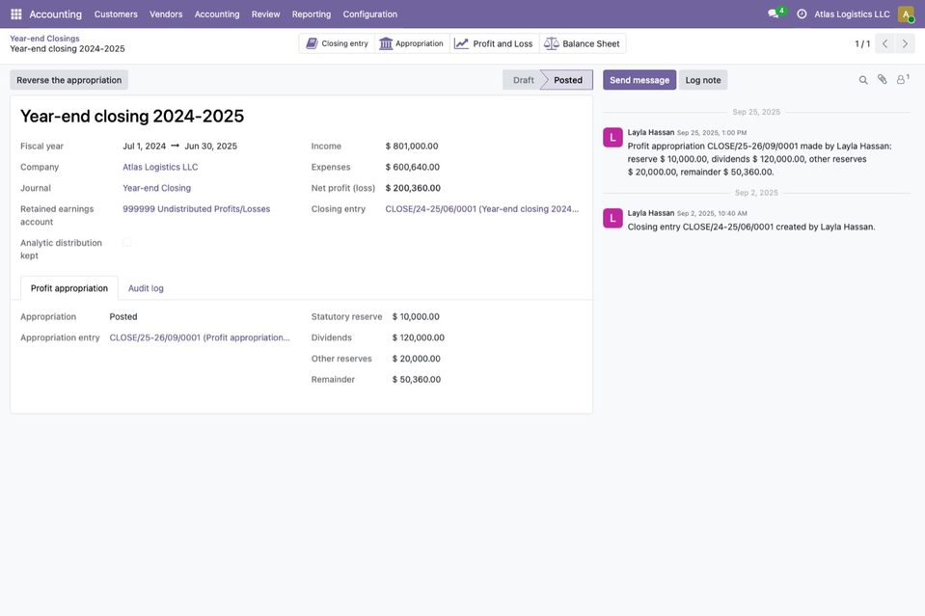Click the record pager 1 / 1
This screenshot has height=616, width=925.
862,43
